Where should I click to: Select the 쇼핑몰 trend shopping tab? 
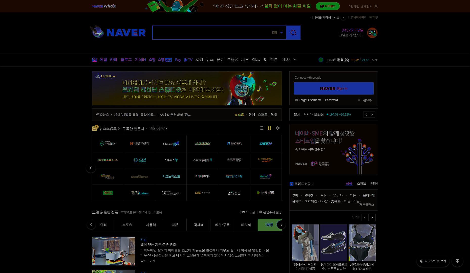(x=361, y=184)
